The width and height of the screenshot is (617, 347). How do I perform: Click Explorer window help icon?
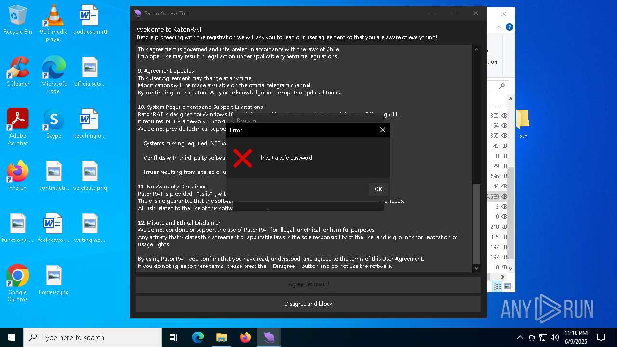point(509,27)
